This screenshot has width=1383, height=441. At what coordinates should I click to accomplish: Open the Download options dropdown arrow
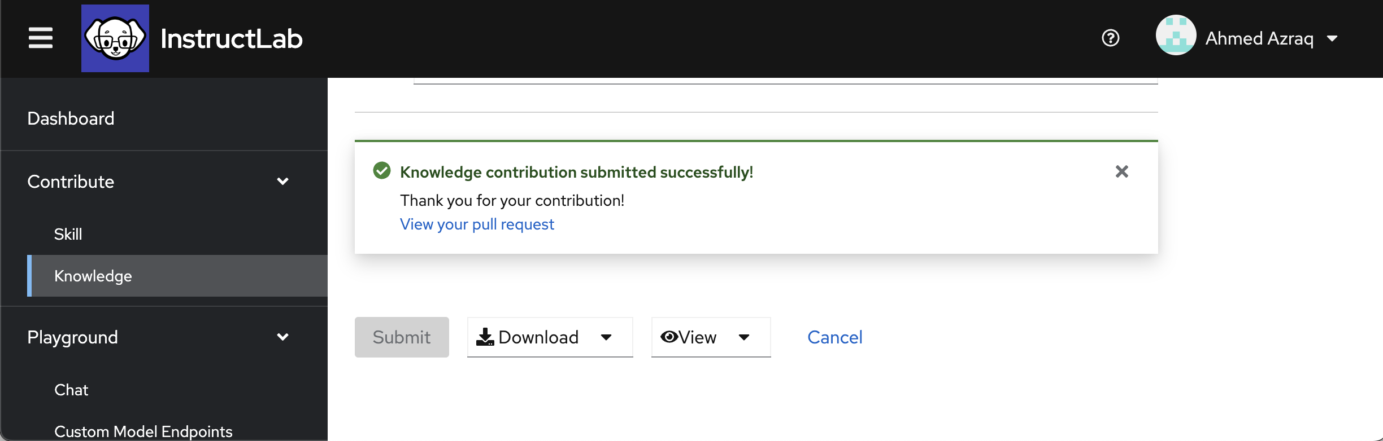606,338
